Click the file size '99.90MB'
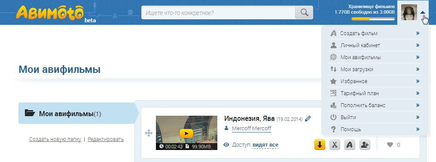 tap(201, 147)
